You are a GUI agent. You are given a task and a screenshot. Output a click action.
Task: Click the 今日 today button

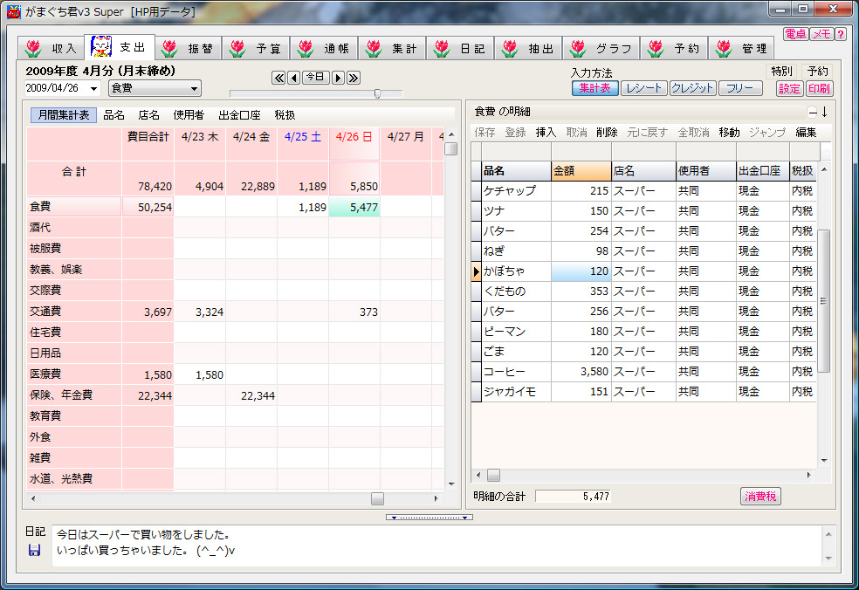tap(315, 78)
